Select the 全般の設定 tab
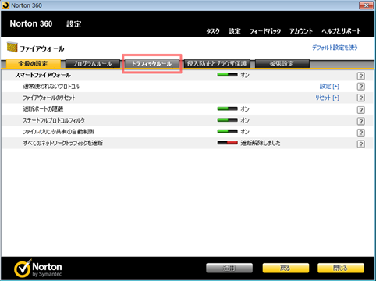This screenshot has width=376, height=281. pos(33,64)
